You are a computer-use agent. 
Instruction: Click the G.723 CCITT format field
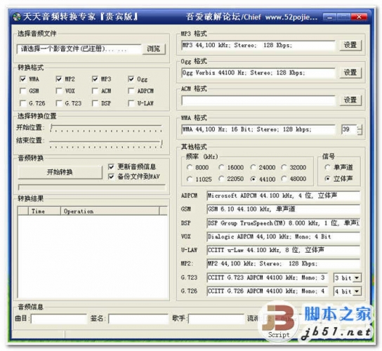[268, 278]
